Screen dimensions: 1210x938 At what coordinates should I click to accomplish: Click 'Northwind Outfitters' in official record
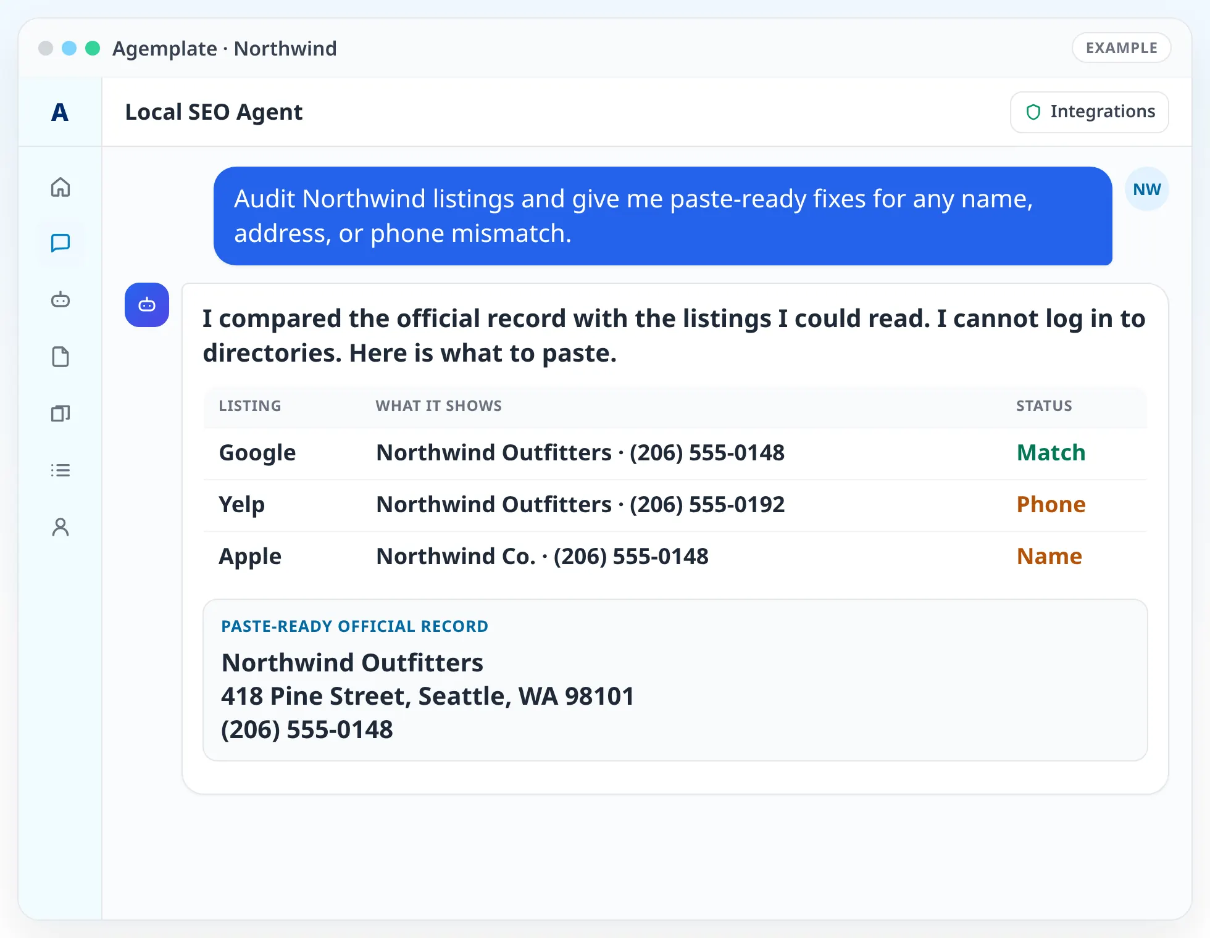click(352, 663)
